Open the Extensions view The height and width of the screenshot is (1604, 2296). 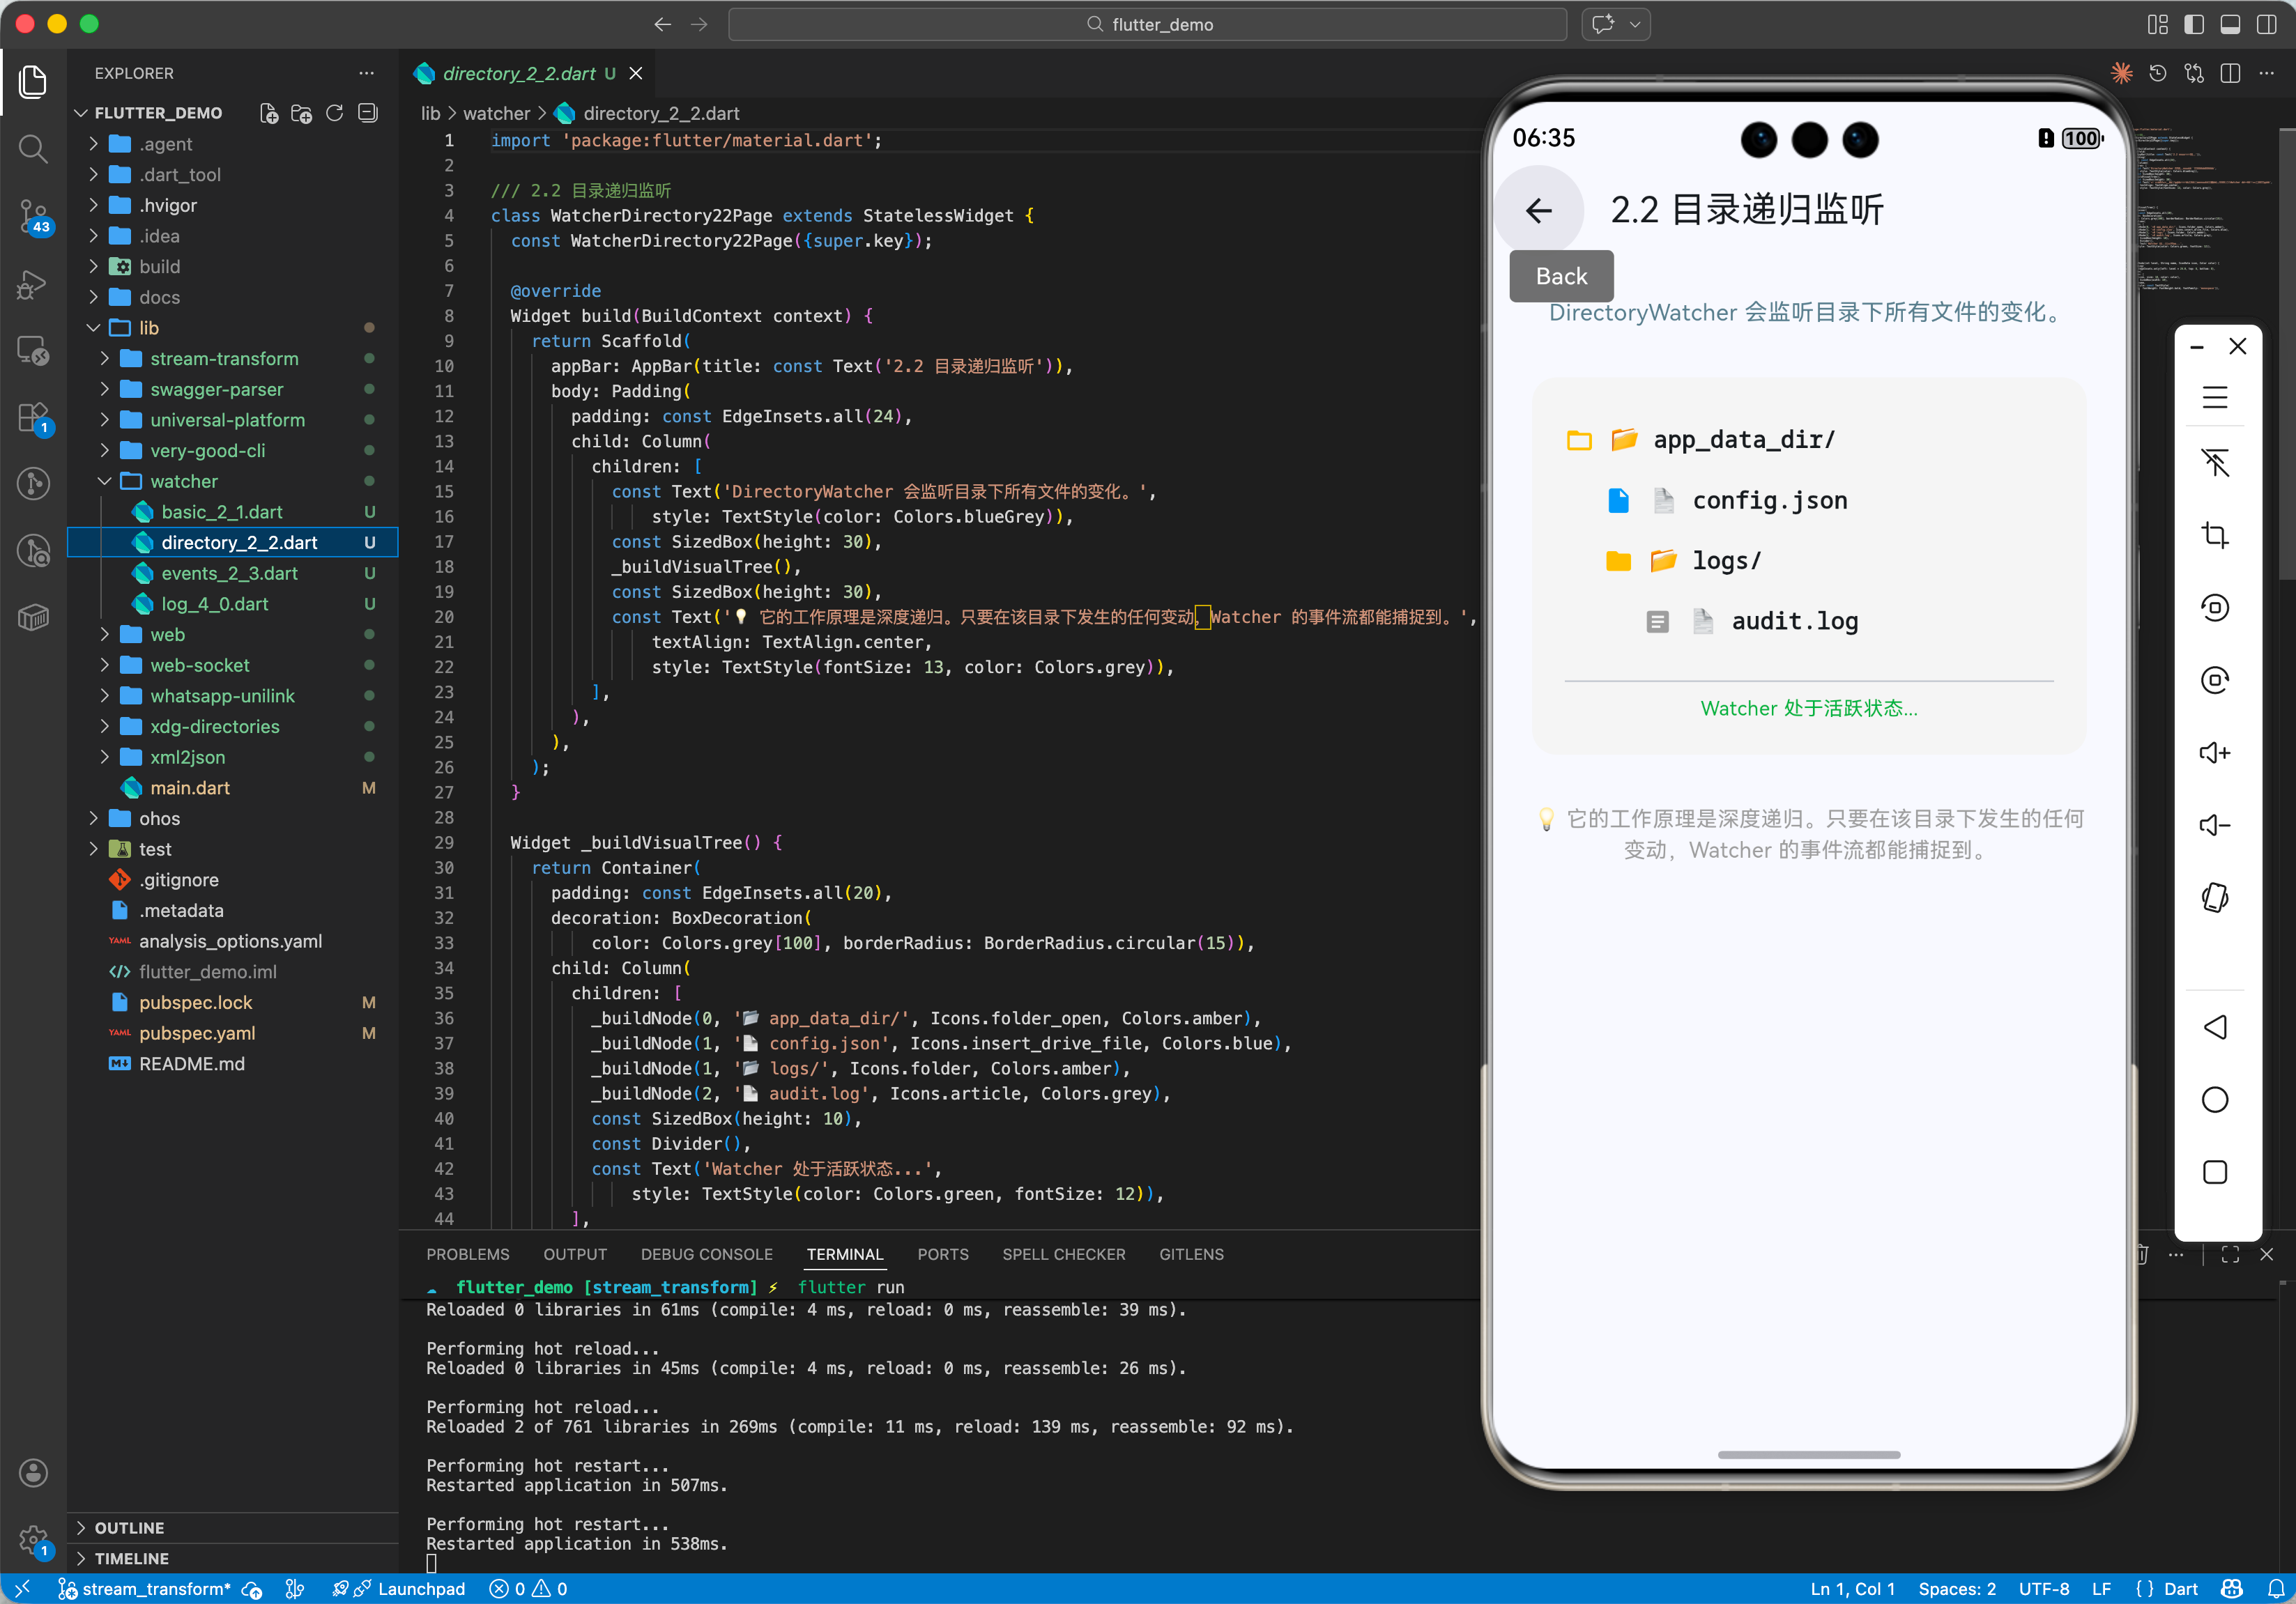click(33, 418)
